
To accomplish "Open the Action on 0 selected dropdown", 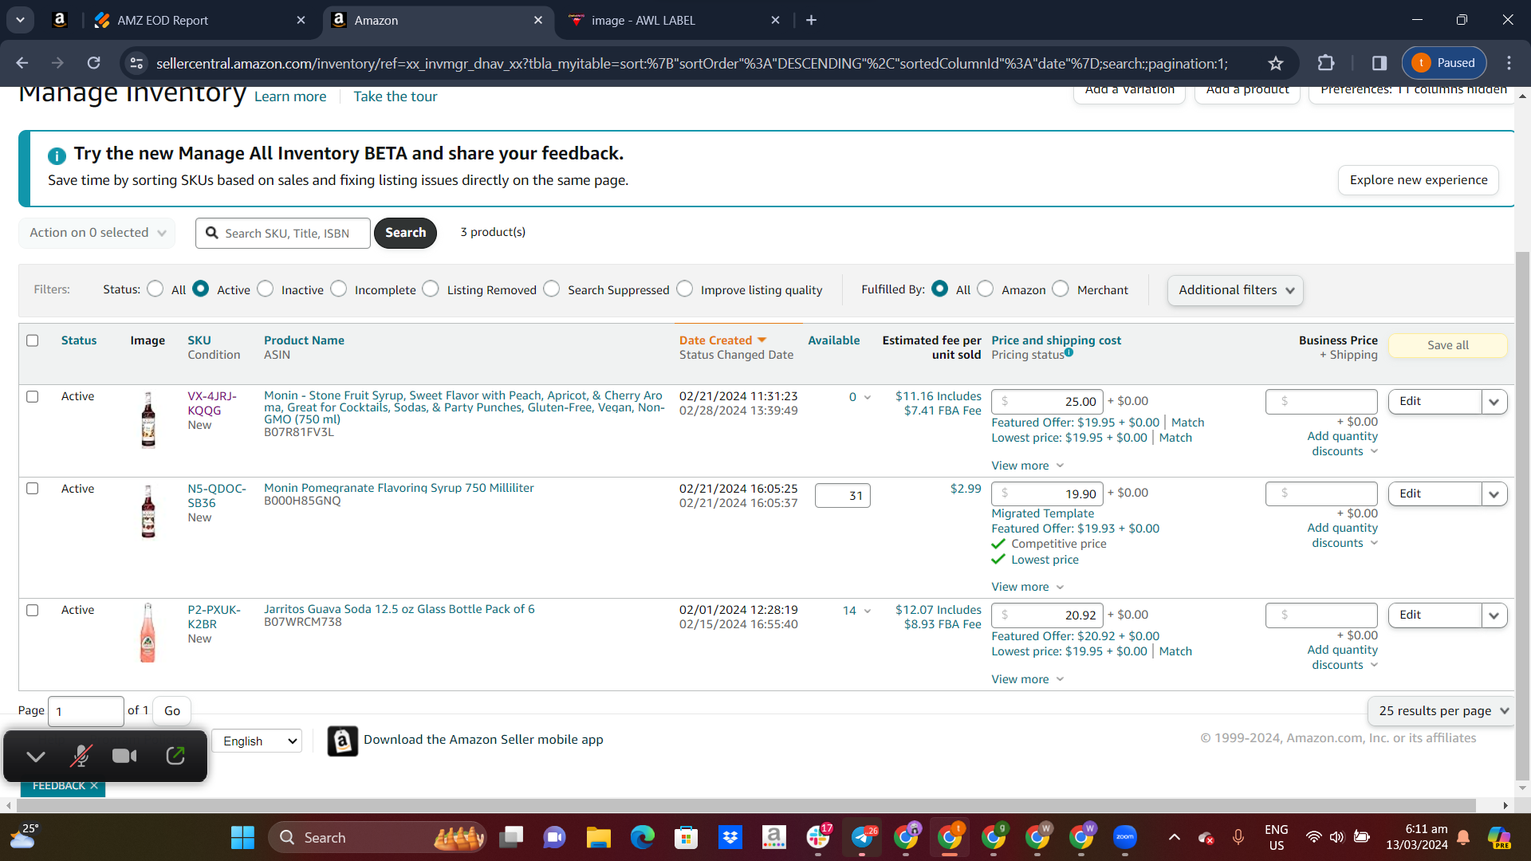I will [x=97, y=233].
